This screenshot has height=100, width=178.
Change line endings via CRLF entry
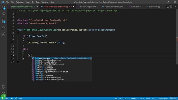[148, 98]
